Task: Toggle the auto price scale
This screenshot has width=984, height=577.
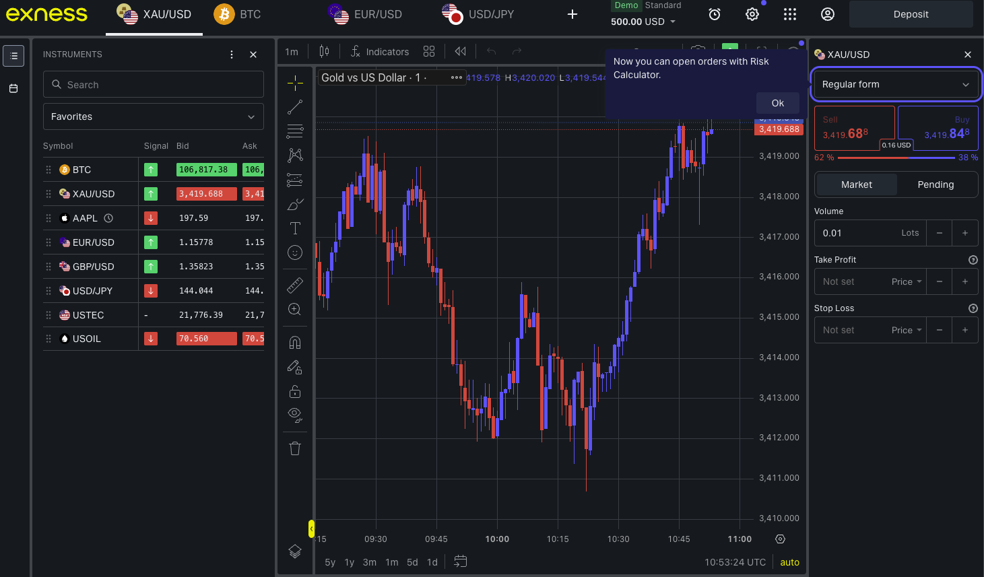Action: pyautogui.click(x=789, y=562)
